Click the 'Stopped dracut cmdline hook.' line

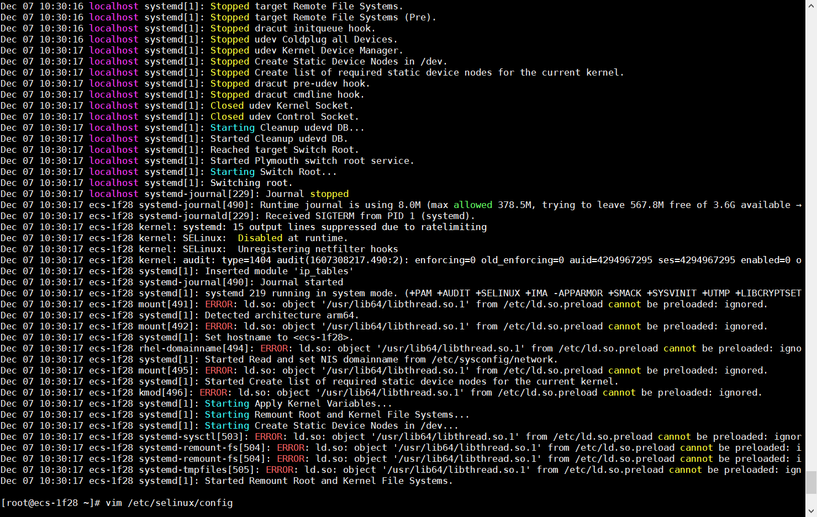click(x=182, y=94)
